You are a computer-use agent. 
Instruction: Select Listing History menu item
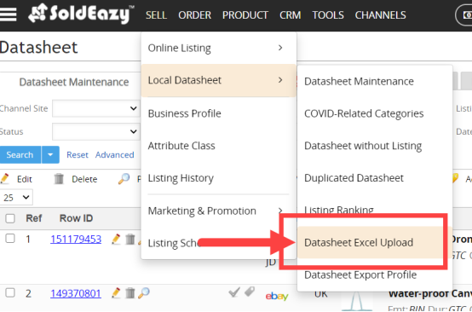click(x=219, y=178)
